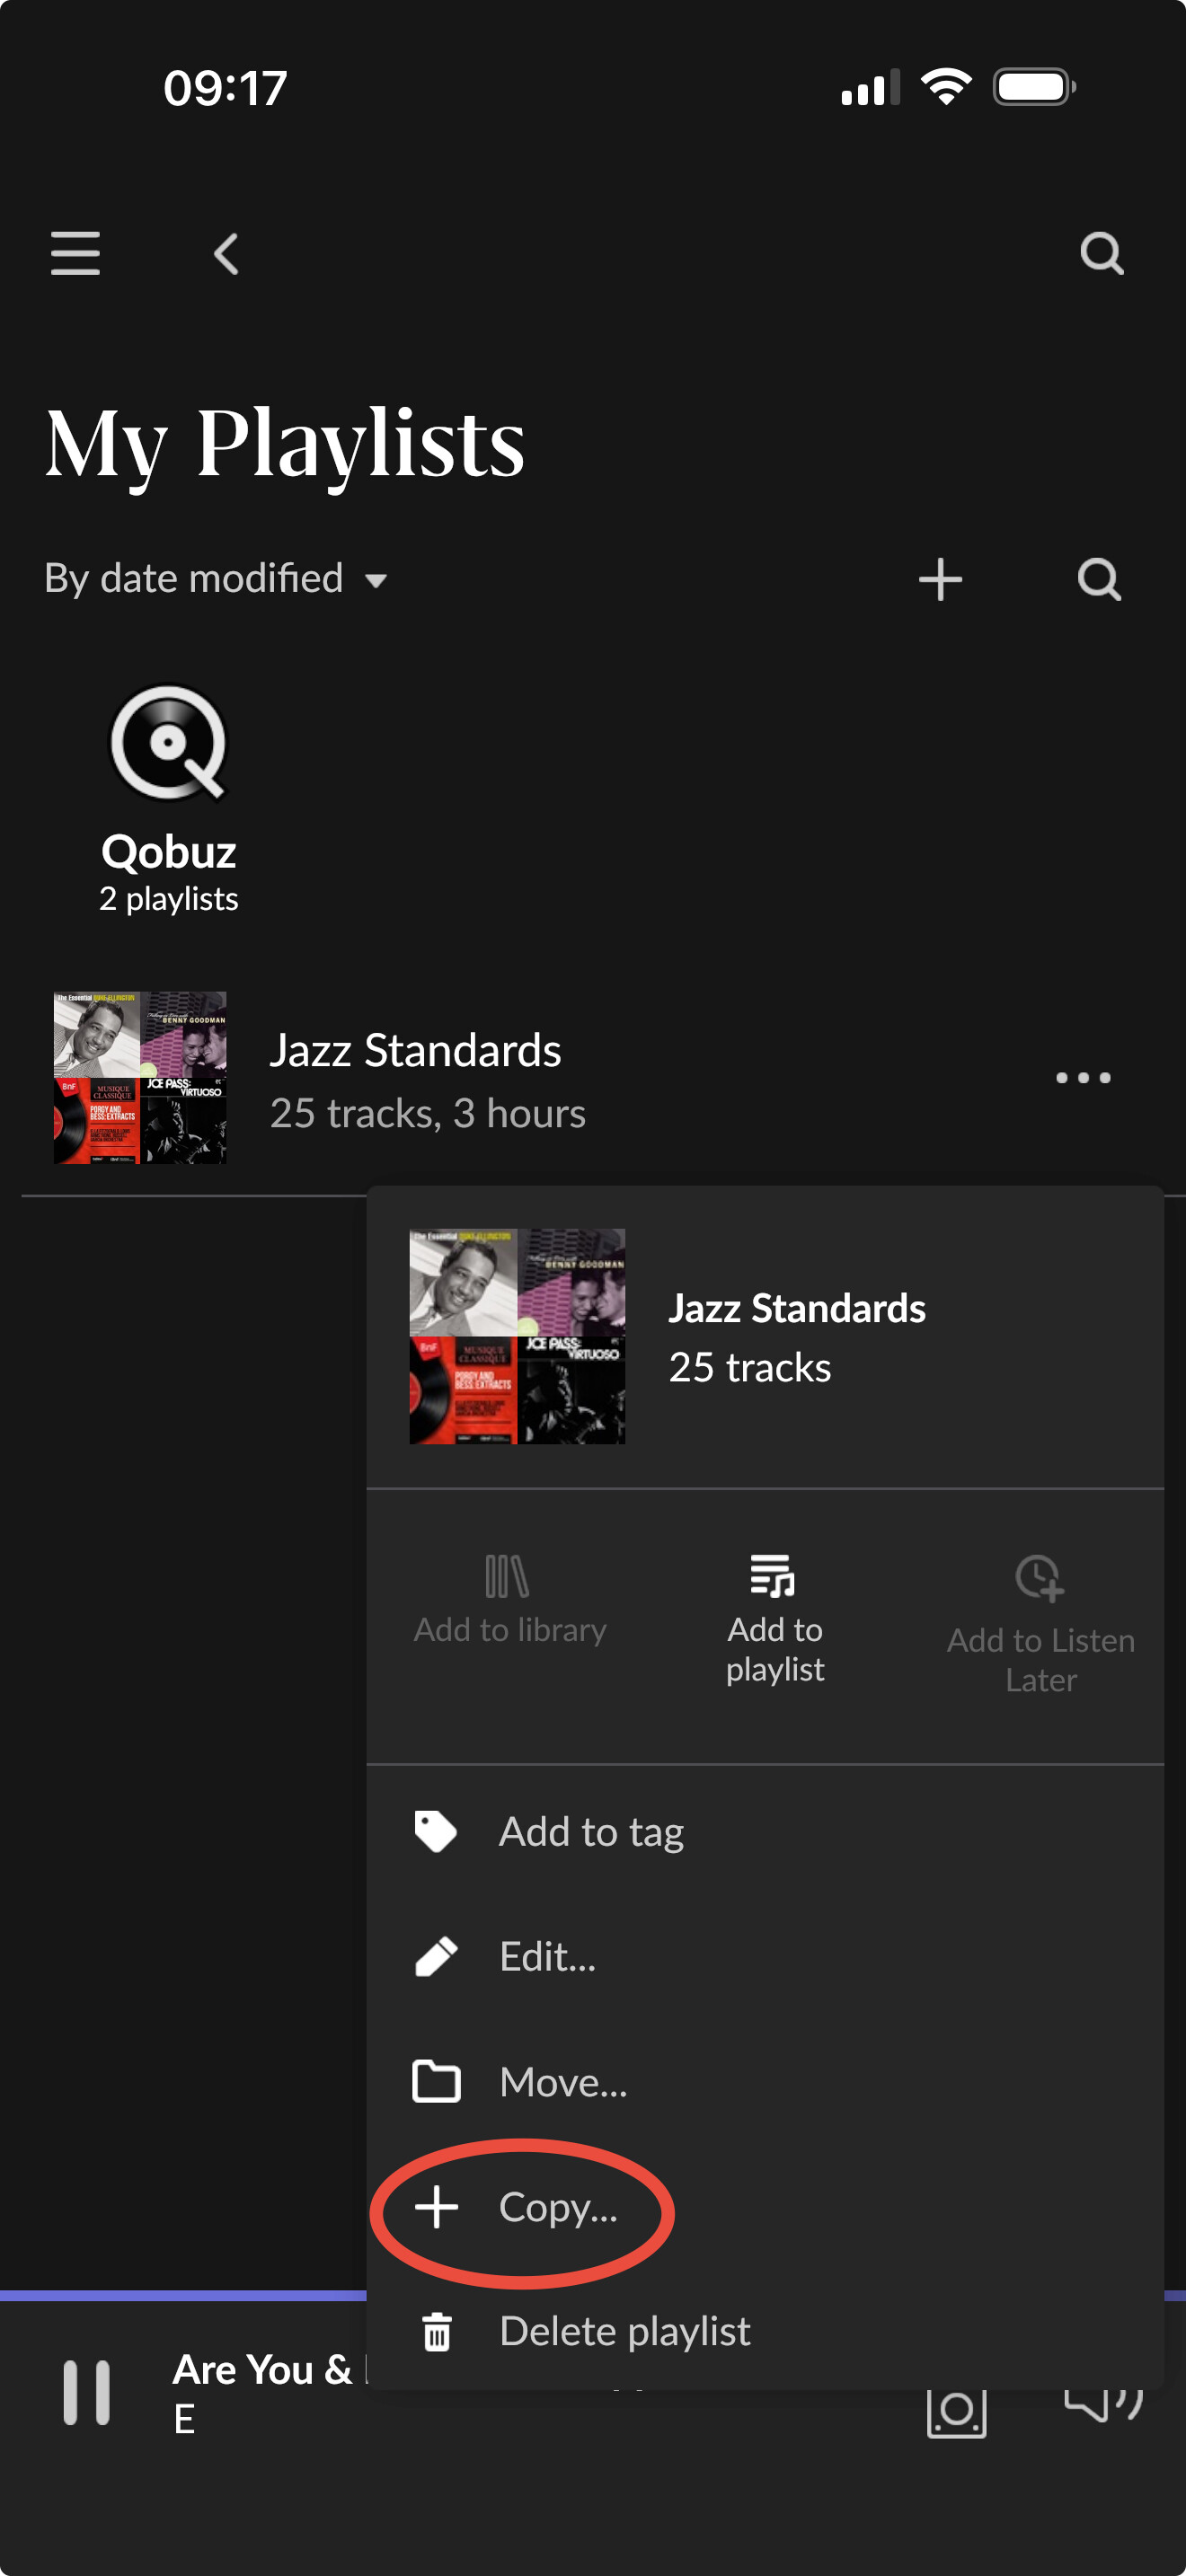Choose Delete playlist option

(x=765, y=2331)
